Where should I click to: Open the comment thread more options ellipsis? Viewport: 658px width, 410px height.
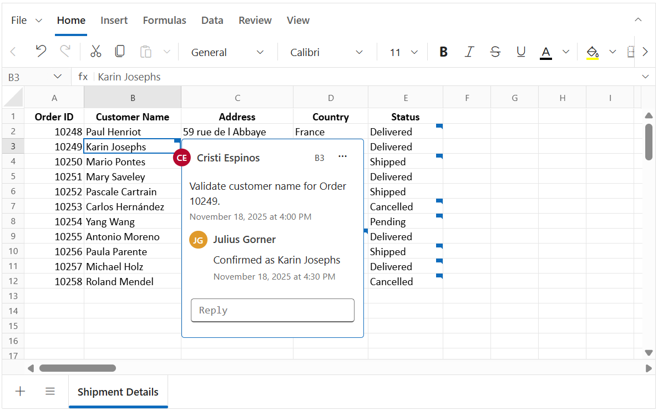coord(342,156)
